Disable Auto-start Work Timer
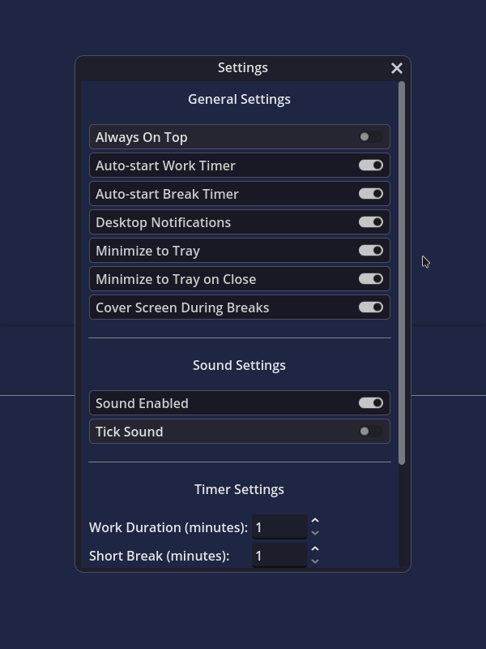Screen dimensions: 486x649 (371, 165)
